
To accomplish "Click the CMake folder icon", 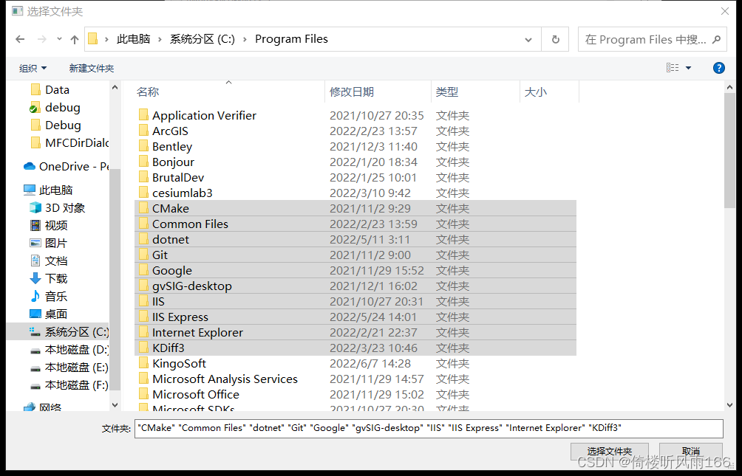I will 143,208.
